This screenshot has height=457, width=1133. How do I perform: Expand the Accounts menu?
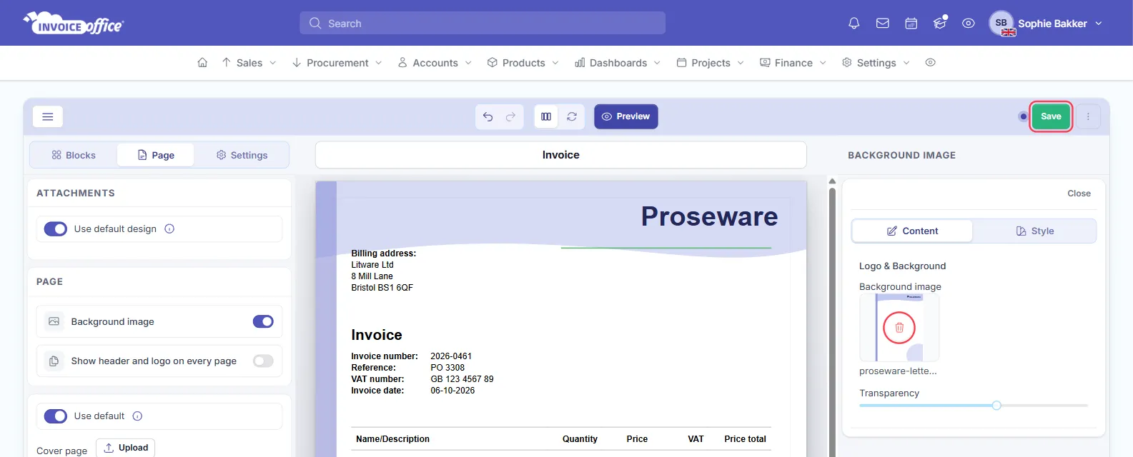(435, 63)
